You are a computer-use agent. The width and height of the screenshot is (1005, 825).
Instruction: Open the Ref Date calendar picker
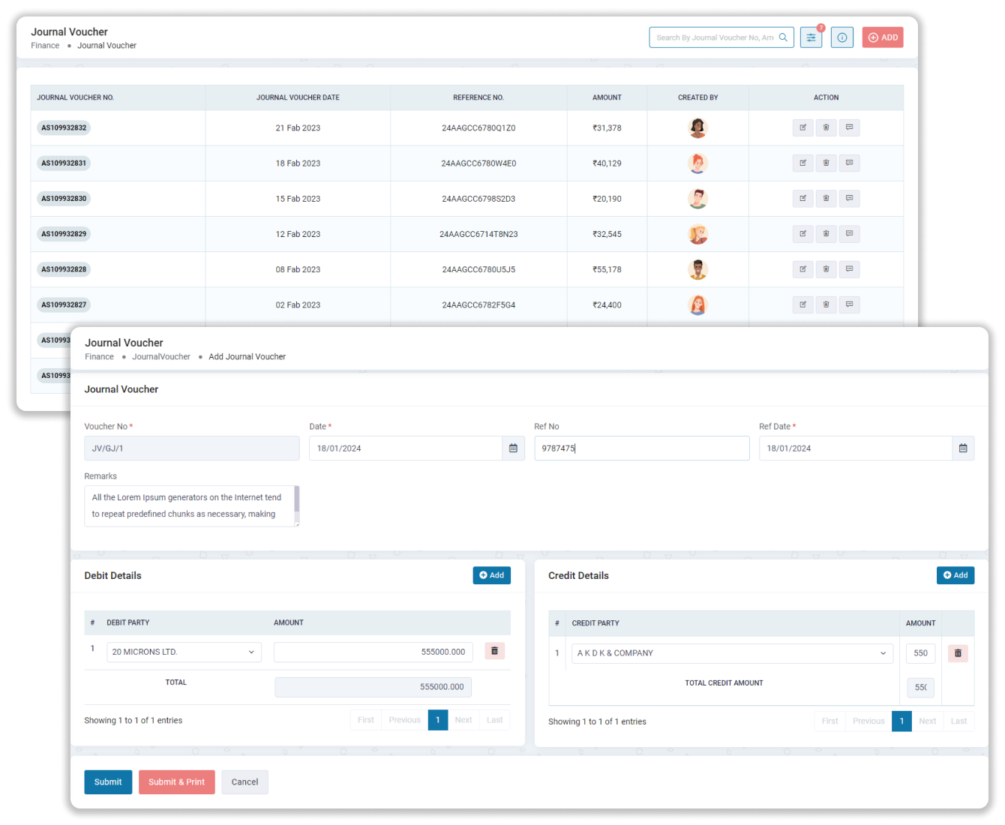(x=963, y=448)
